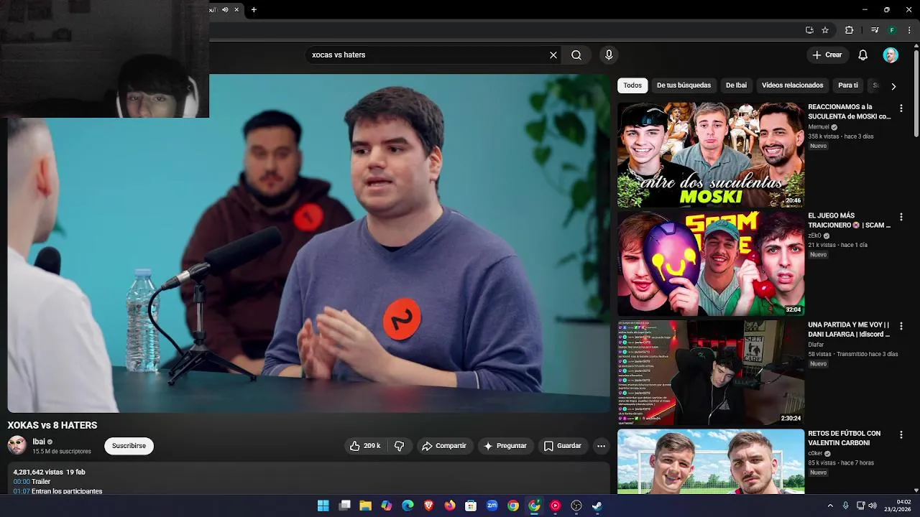
Task: Open the SCAM game thumbnail by zEkO
Action: point(711,264)
